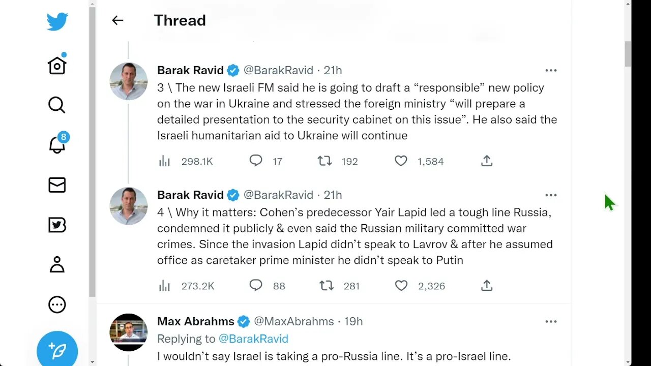Viewport: 651px width, 366px height.
Task: Click Max Abrahms' profile avatar thumbnail
Action: [x=129, y=332]
